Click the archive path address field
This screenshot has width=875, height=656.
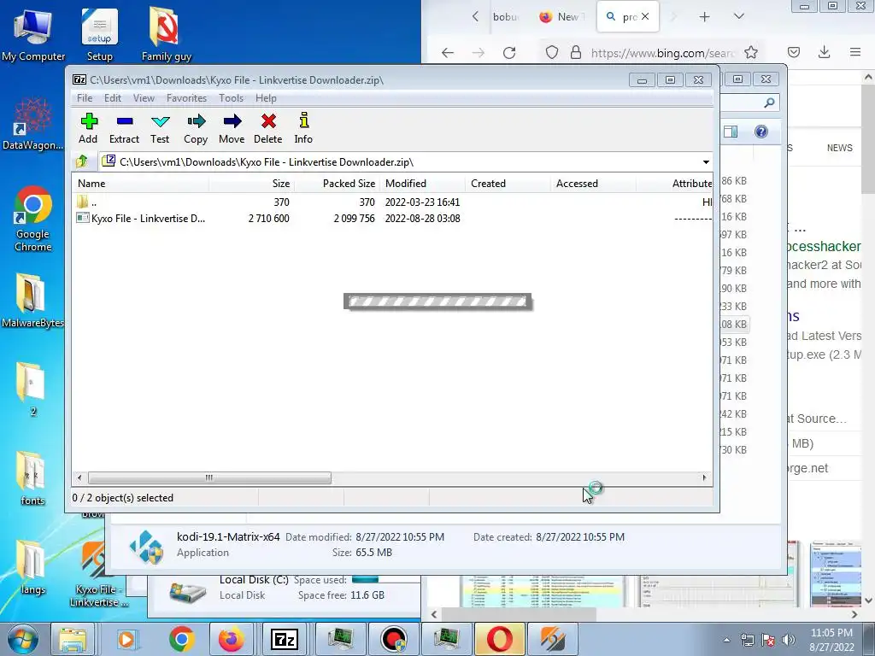[401, 162]
